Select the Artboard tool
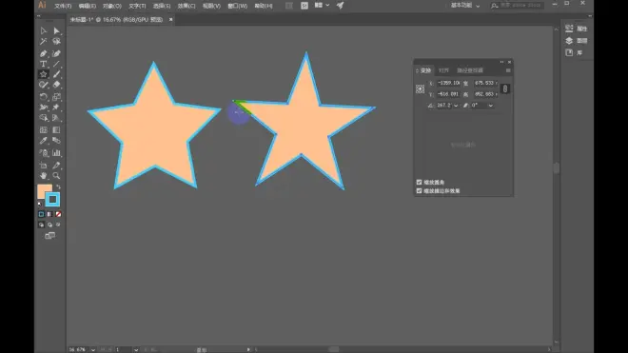The image size is (628, 353). [x=43, y=165]
